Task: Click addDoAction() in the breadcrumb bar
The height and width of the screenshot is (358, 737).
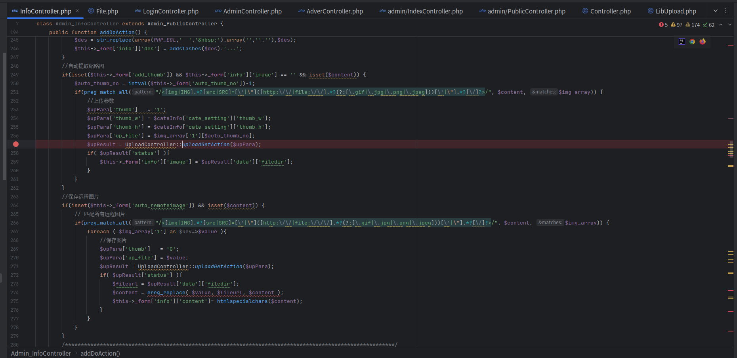Action: pyautogui.click(x=100, y=353)
